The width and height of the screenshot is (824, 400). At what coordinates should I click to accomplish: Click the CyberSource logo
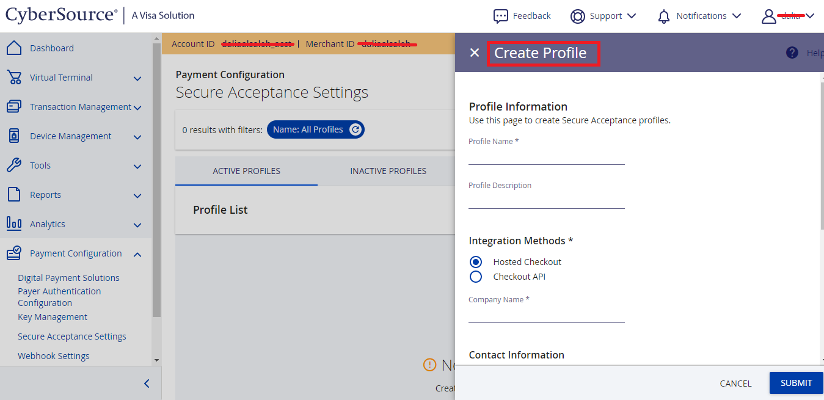pyautogui.click(x=61, y=15)
